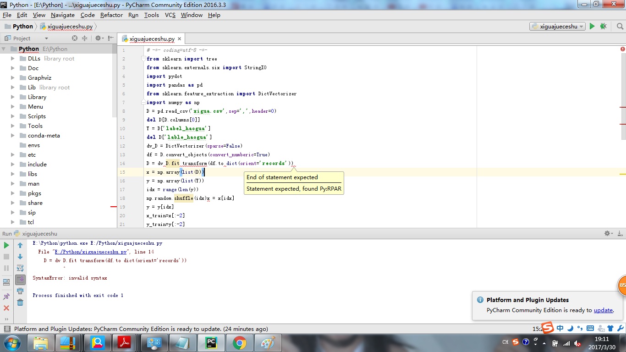Toggle Sogou punctuation mode icon

click(580, 328)
